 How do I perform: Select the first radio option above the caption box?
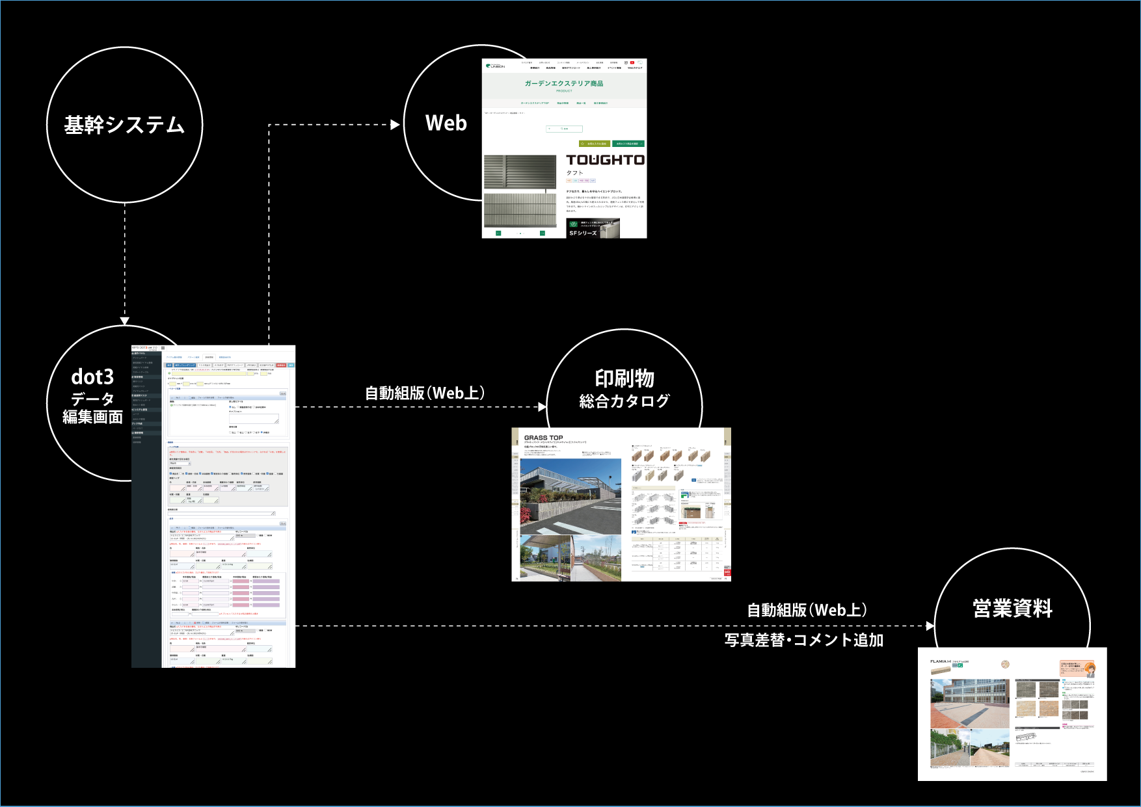point(230,407)
